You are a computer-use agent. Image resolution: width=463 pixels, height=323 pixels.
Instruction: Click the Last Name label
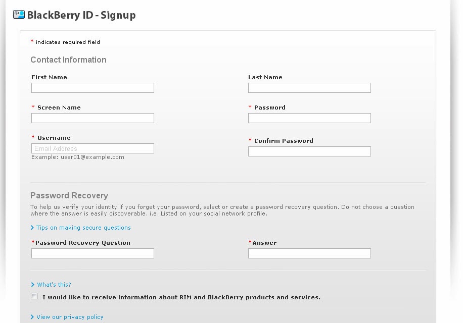click(265, 77)
